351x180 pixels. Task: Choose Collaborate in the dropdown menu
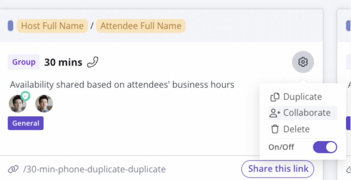click(x=303, y=113)
